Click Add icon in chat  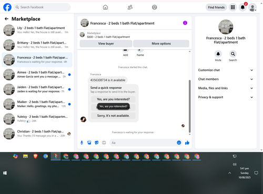(125, 50)
